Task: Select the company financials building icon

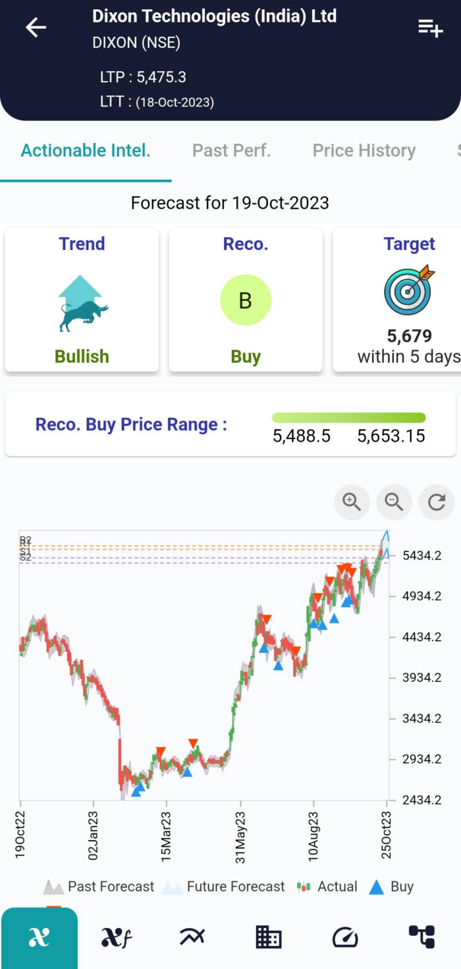Action: click(x=268, y=937)
